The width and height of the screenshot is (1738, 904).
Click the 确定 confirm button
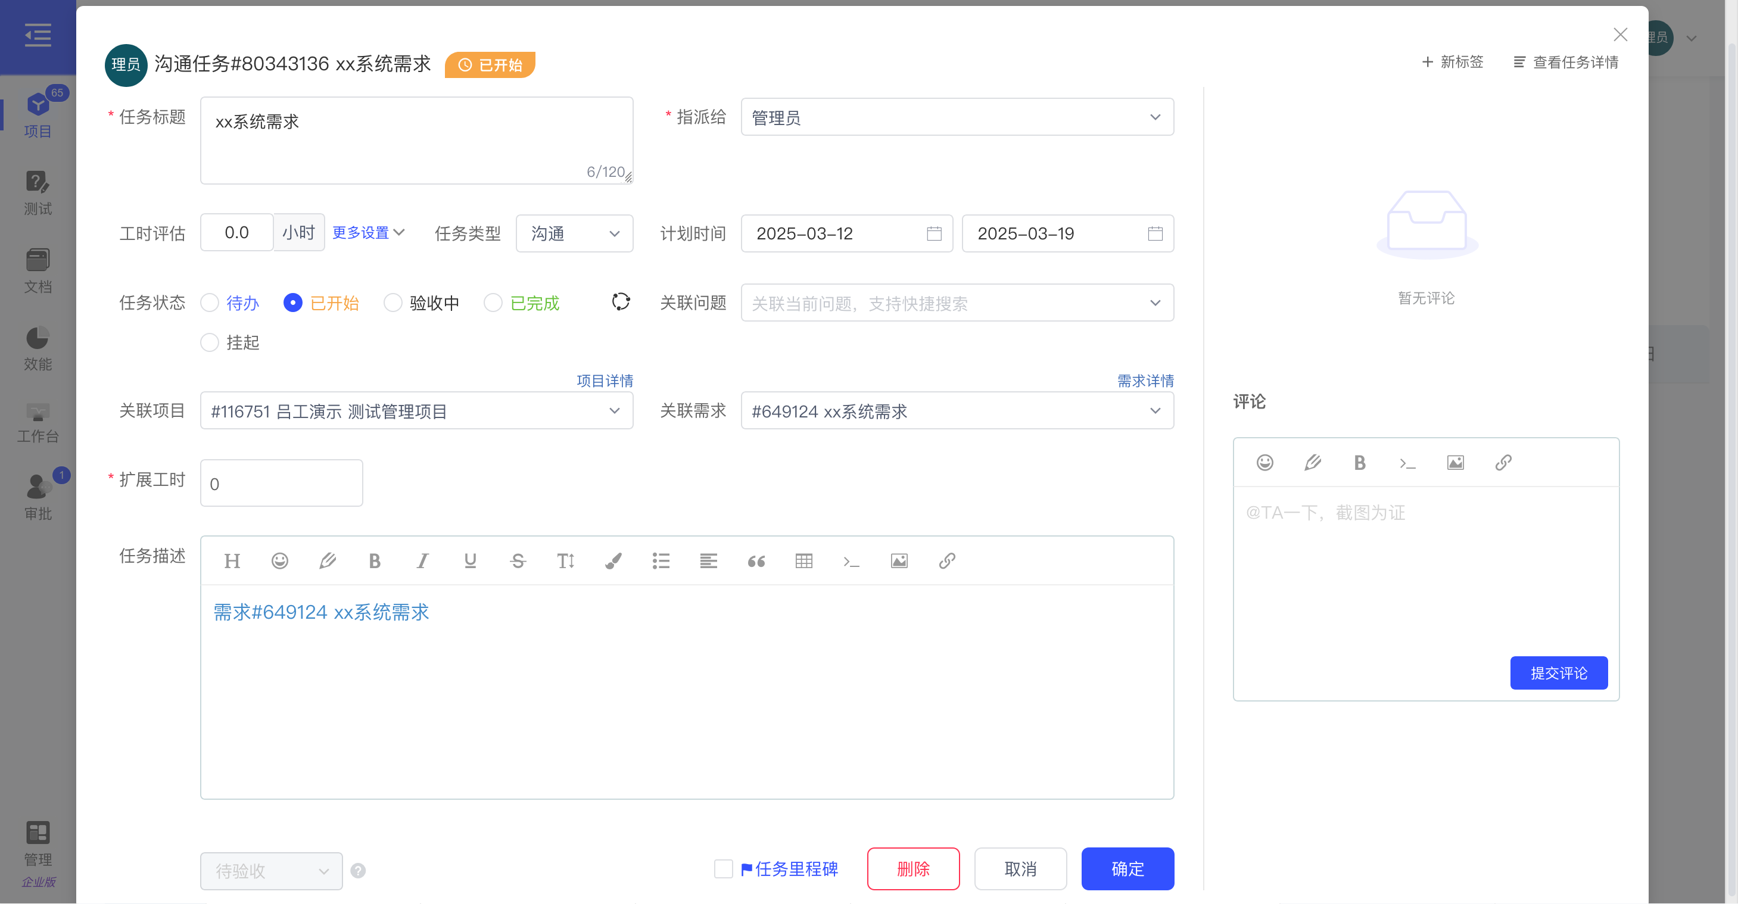[1127, 869]
